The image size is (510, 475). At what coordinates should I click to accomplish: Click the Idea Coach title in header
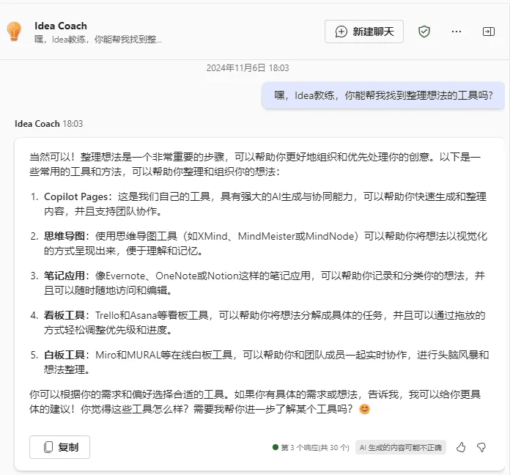61,26
